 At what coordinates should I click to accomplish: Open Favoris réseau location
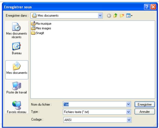pyautogui.click(x=17, y=107)
